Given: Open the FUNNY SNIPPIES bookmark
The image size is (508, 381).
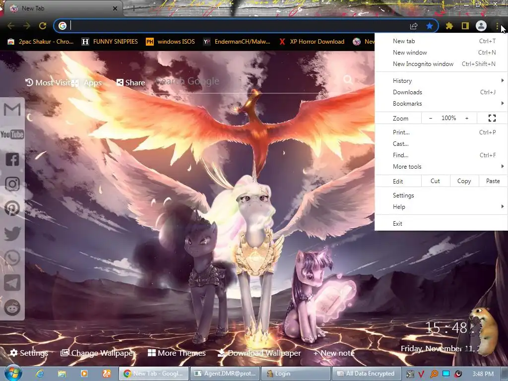Looking at the screenshot, I should pyautogui.click(x=110, y=42).
